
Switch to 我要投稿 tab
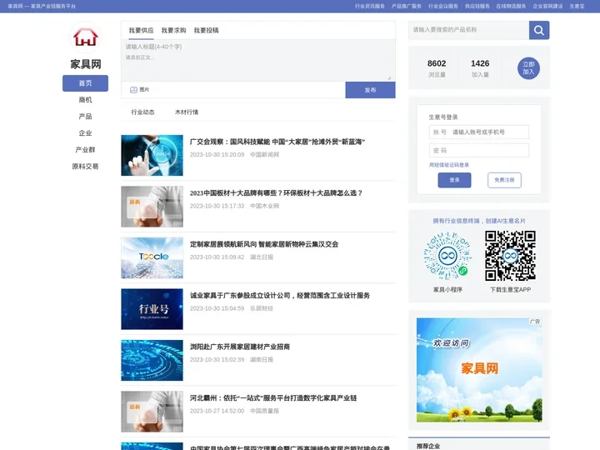coord(207,30)
